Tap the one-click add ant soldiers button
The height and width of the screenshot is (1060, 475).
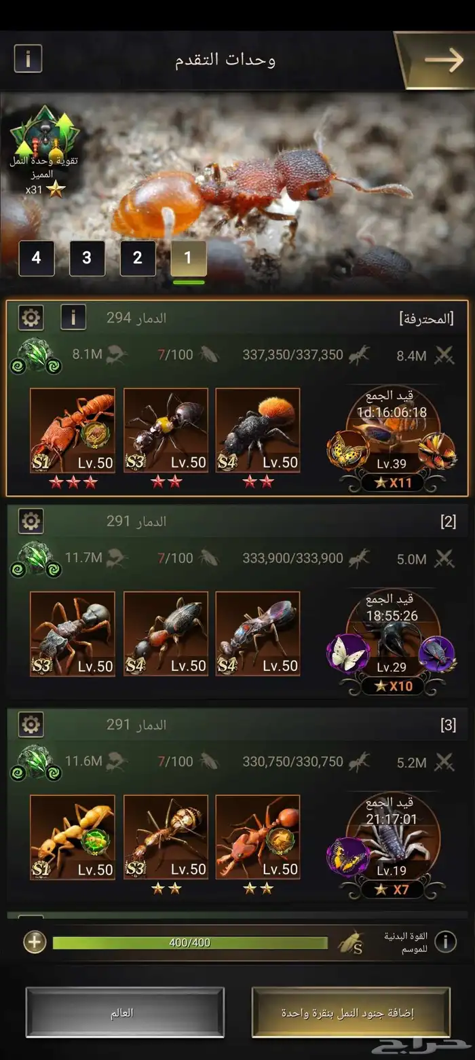[x=351, y=1012]
